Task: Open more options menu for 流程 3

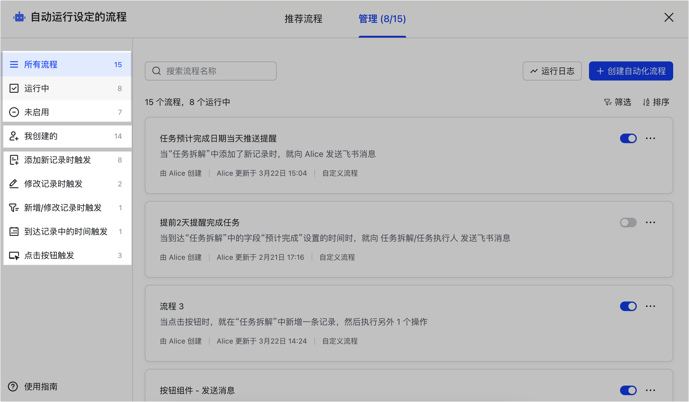Action: click(650, 306)
